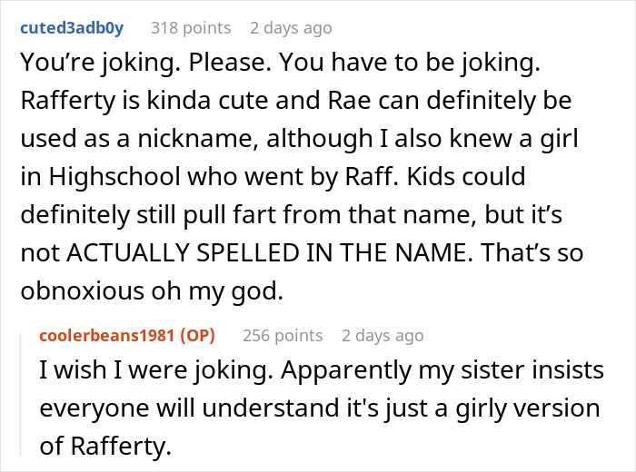The width and height of the screenshot is (636, 472).
Task: Click the 318 points score
Action: pos(191,28)
